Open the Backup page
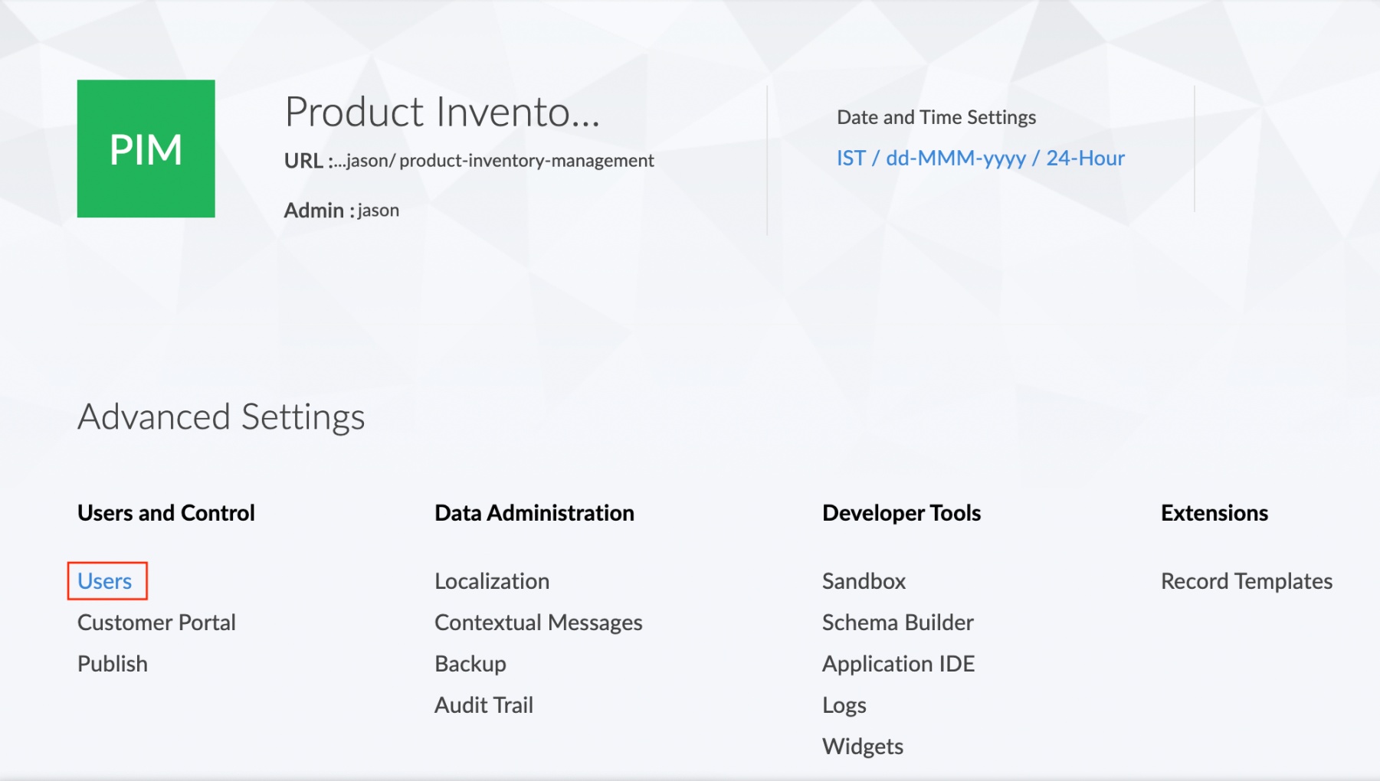This screenshot has height=781, width=1380. point(470,664)
